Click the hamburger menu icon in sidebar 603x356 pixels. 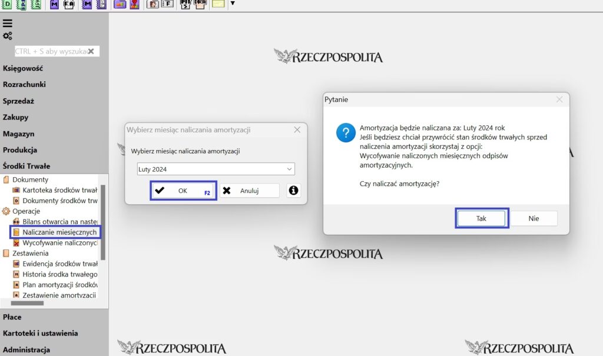click(x=8, y=24)
